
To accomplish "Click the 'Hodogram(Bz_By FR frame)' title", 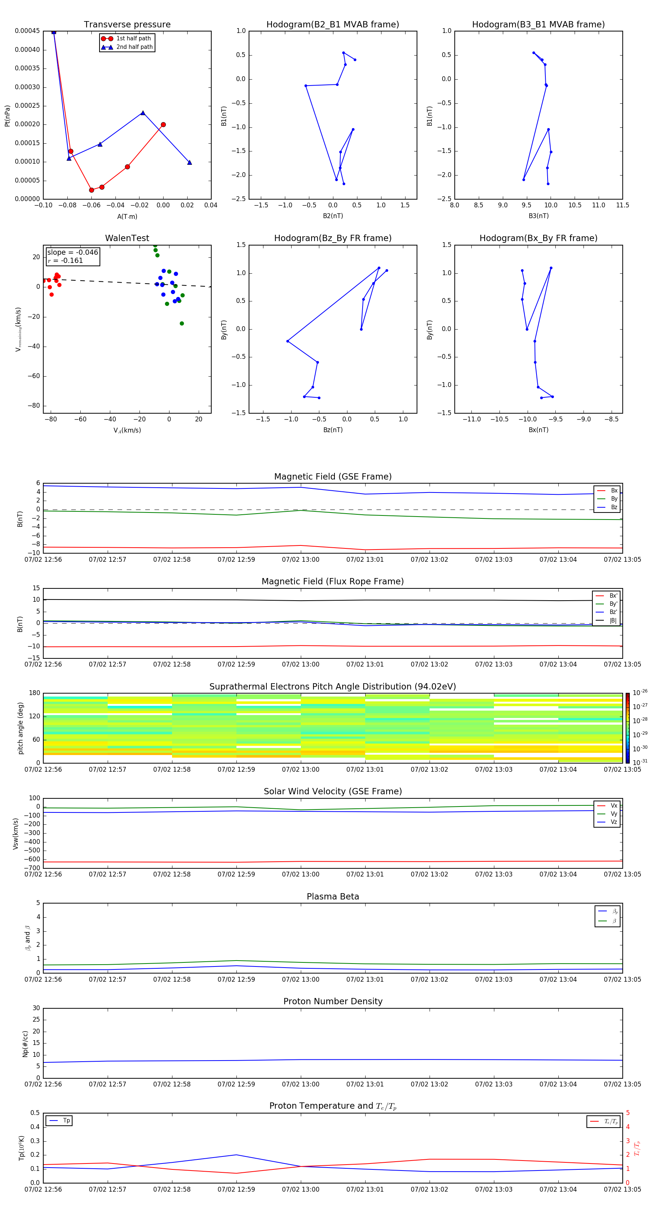I will pos(333,238).
